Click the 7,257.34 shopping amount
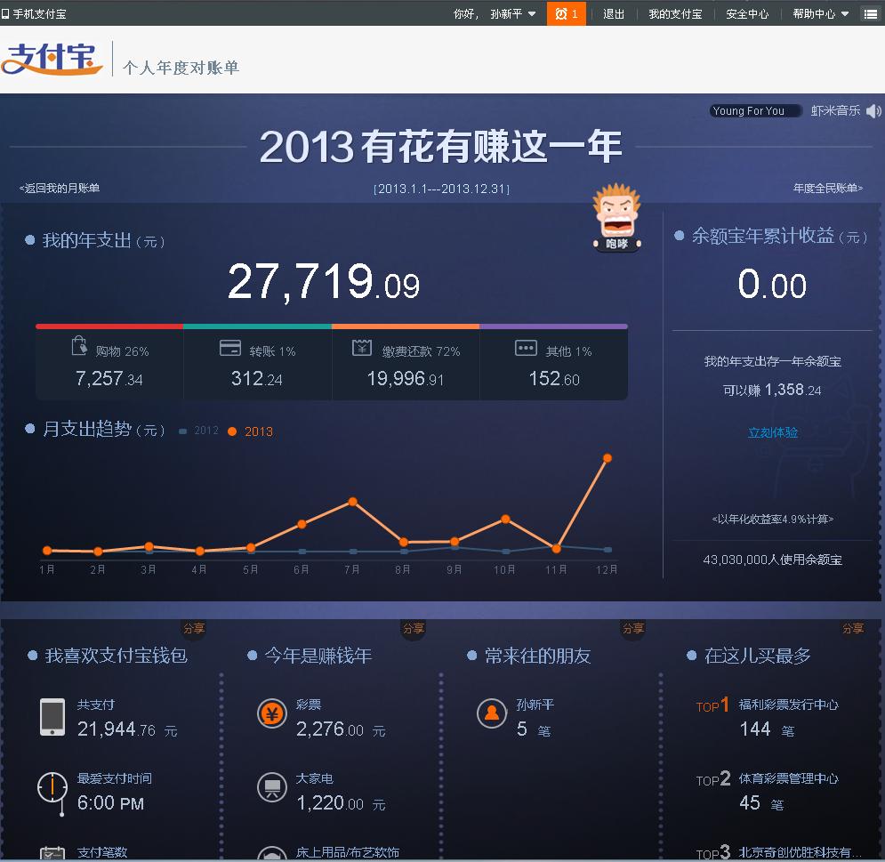 point(109,378)
